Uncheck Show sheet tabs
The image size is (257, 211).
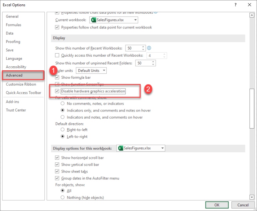pos(57,171)
